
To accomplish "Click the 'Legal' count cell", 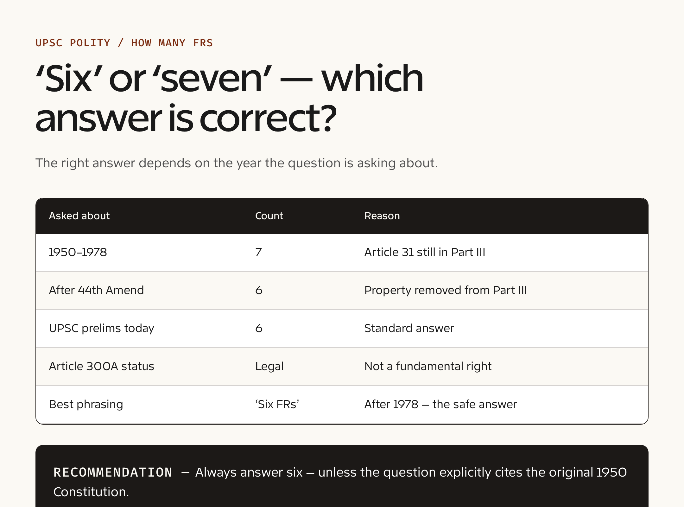I will [269, 366].
